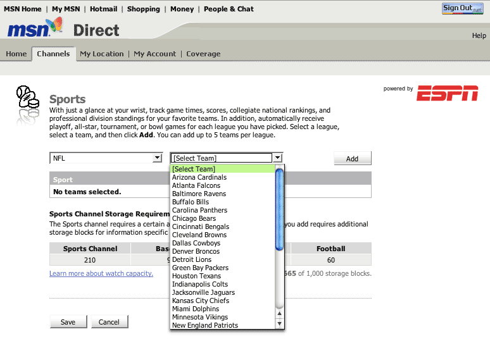Image resolution: width=490 pixels, height=353 pixels.
Task: Choose Baltimore Ravens from the list
Action: click(x=223, y=194)
